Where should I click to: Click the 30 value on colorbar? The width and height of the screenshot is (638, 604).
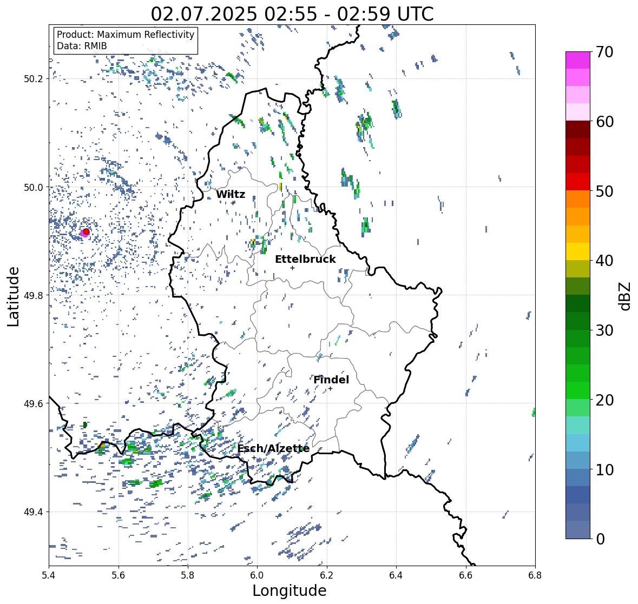click(x=604, y=330)
